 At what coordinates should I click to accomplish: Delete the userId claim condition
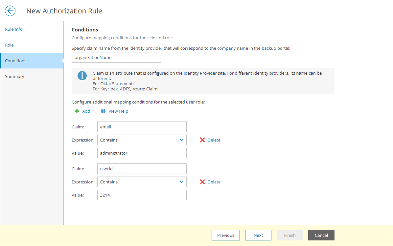click(210, 182)
